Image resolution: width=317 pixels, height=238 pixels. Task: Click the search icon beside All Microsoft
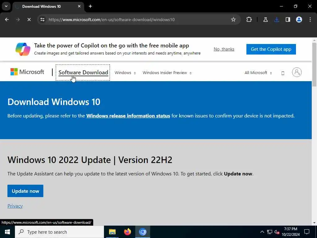pos(283,73)
